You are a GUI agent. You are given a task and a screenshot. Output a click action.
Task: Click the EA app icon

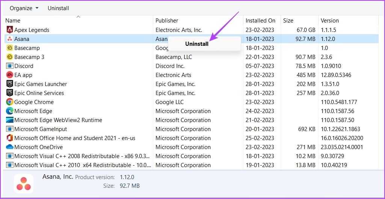10,75
